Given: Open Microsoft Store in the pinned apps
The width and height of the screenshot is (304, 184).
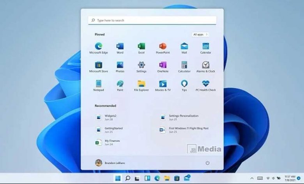Looking at the screenshot, I should tap(99, 67).
